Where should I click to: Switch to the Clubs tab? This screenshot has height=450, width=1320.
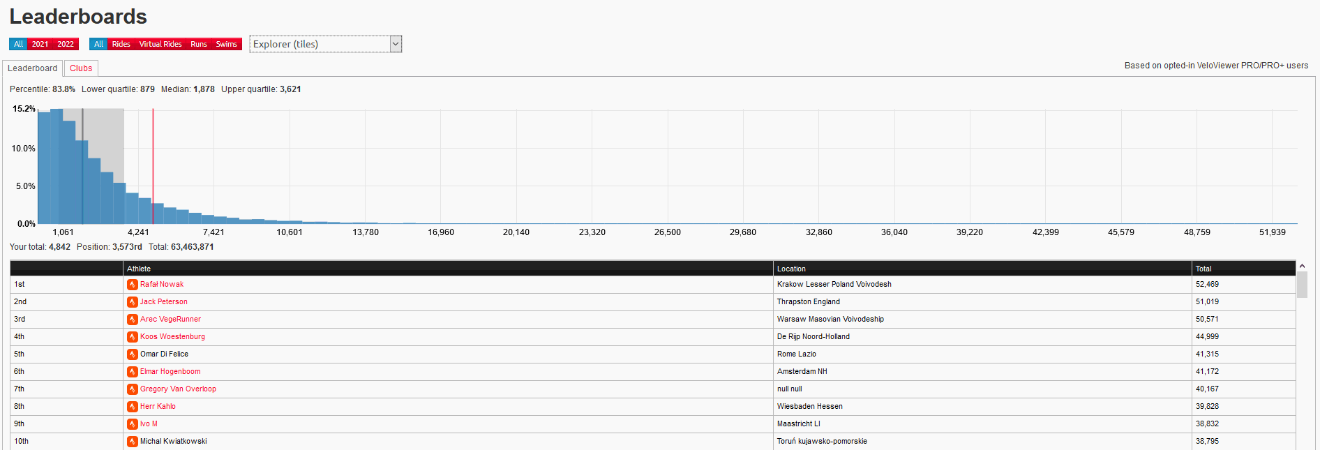point(81,68)
